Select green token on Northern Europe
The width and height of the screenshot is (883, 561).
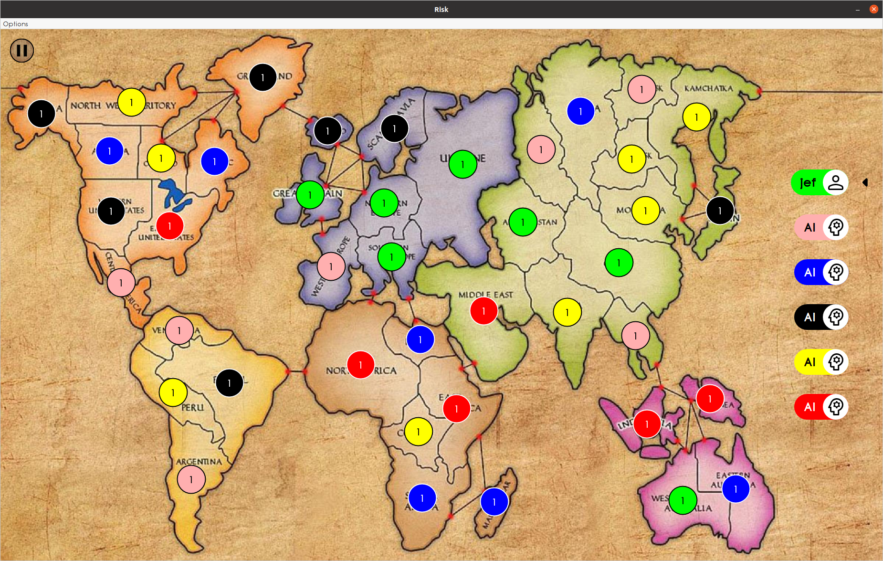tap(384, 203)
